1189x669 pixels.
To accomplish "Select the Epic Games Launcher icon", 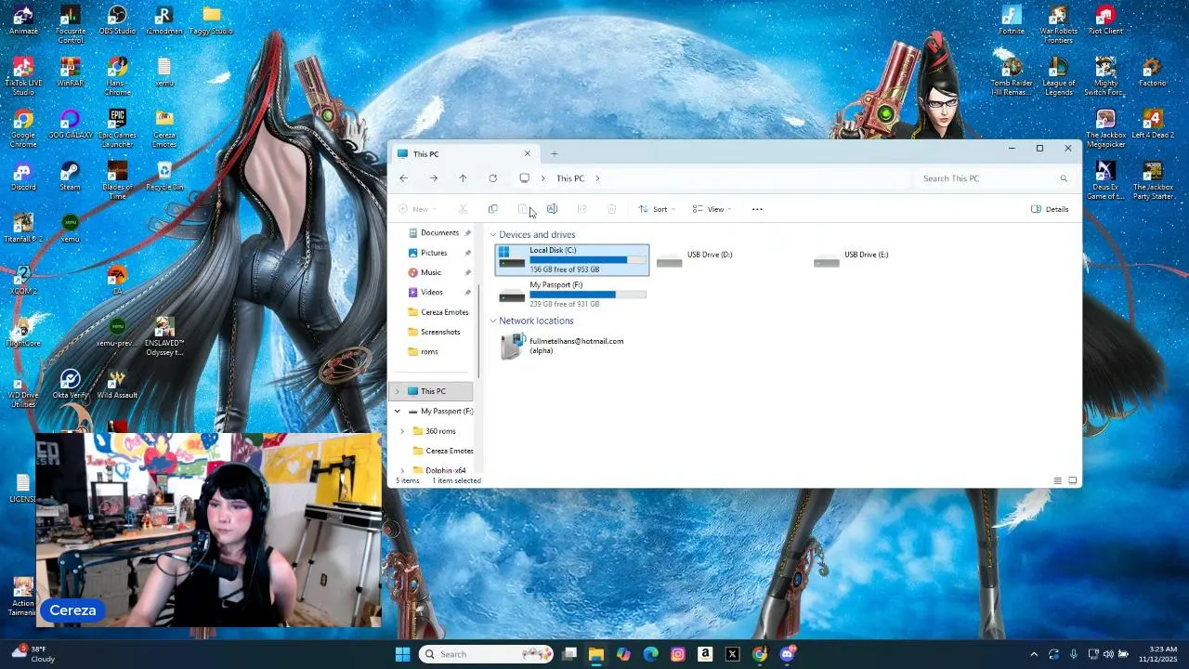I will coord(117,128).
